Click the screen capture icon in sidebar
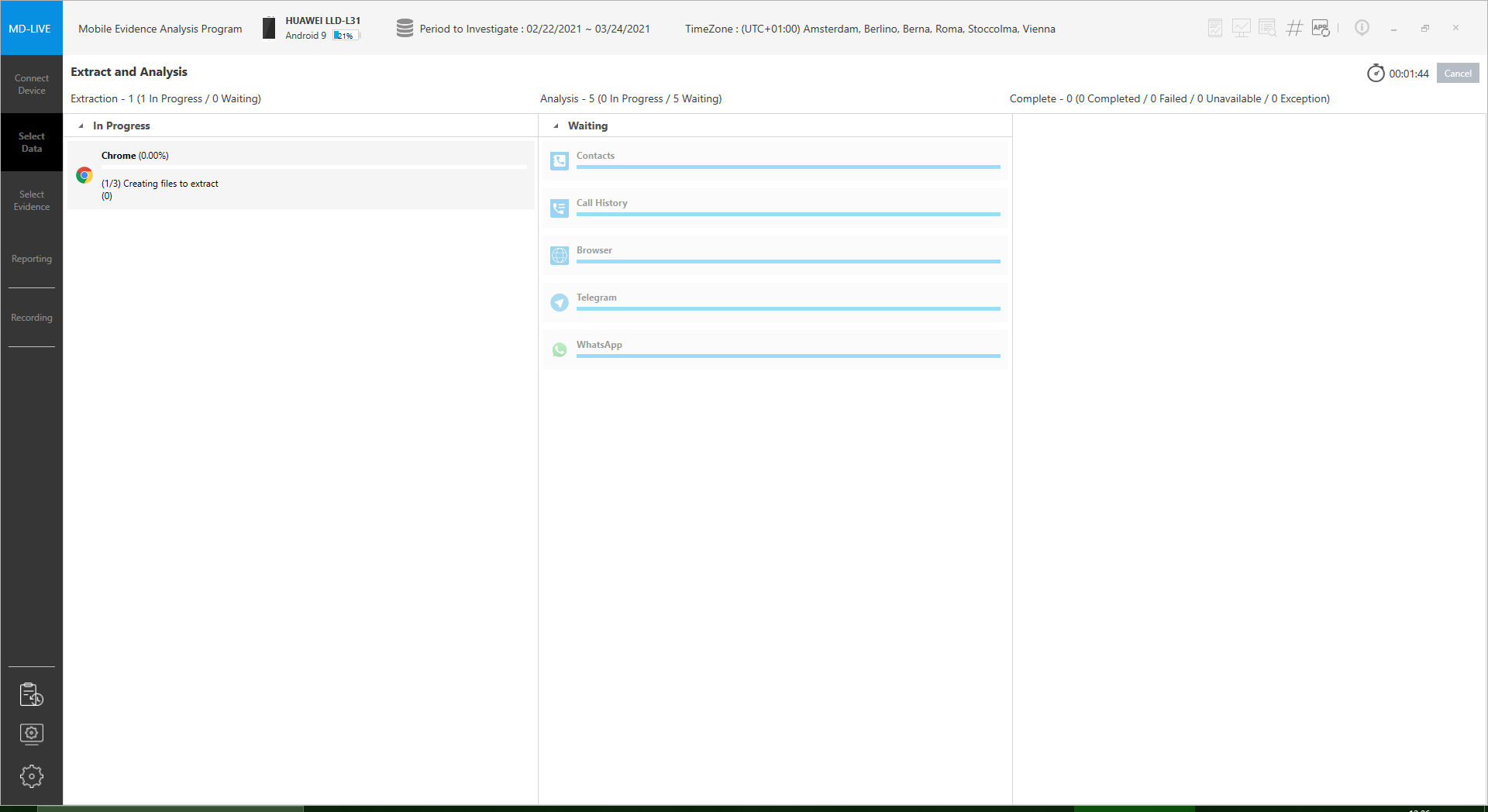Screen dimensions: 1488x812 point(31,733)
